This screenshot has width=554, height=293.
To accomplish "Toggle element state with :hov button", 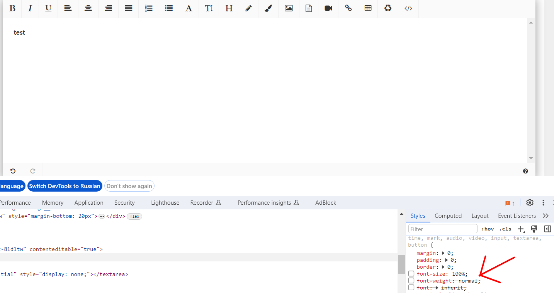I will (x=488, y=229).
